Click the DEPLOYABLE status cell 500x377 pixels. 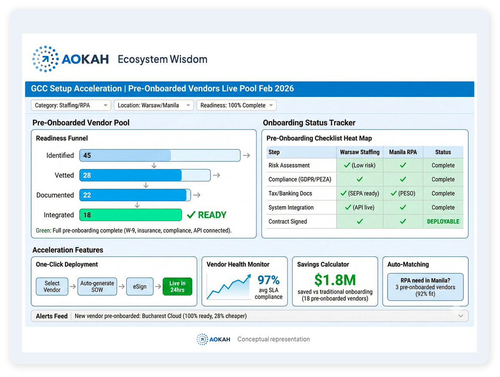(x=443, y=222)
